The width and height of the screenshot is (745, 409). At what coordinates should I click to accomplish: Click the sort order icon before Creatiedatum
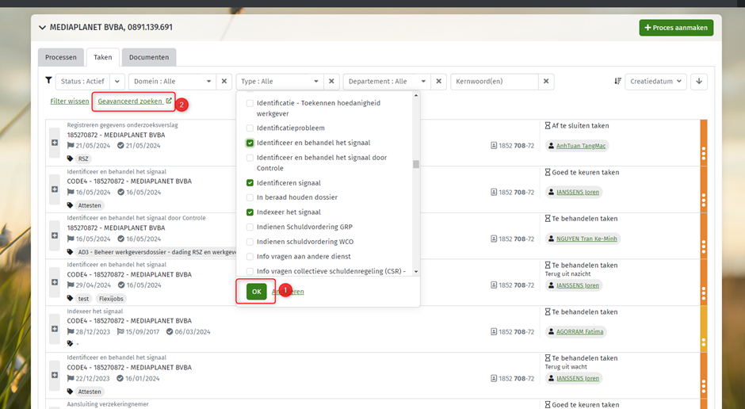click(x=617, y=81)
